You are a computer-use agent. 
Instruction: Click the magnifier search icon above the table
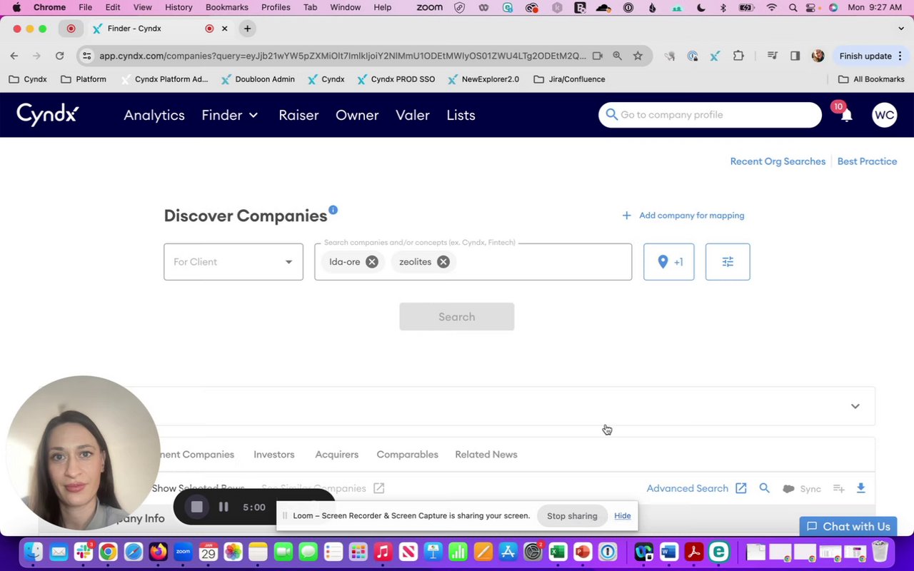pos(765,488)
